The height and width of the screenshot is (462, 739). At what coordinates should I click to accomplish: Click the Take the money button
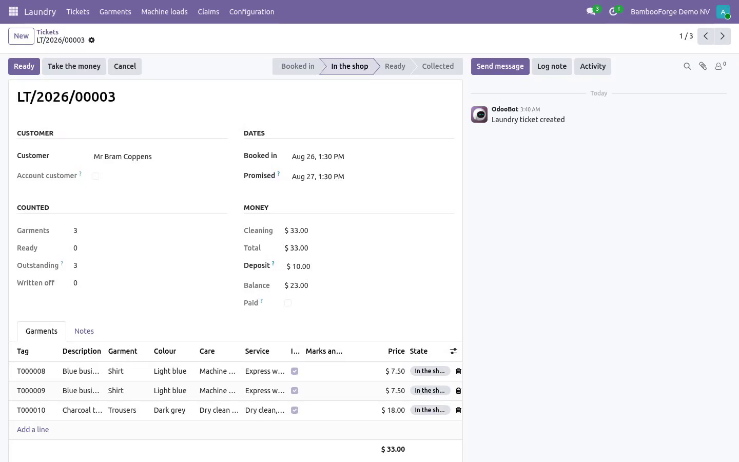pos(74,66)
